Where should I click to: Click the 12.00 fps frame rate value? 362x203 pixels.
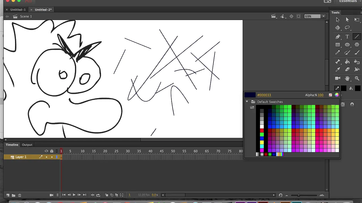[144, 195]
